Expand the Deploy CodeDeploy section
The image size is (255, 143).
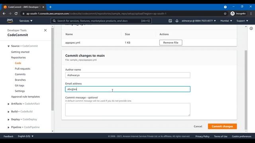coord(8,120)
